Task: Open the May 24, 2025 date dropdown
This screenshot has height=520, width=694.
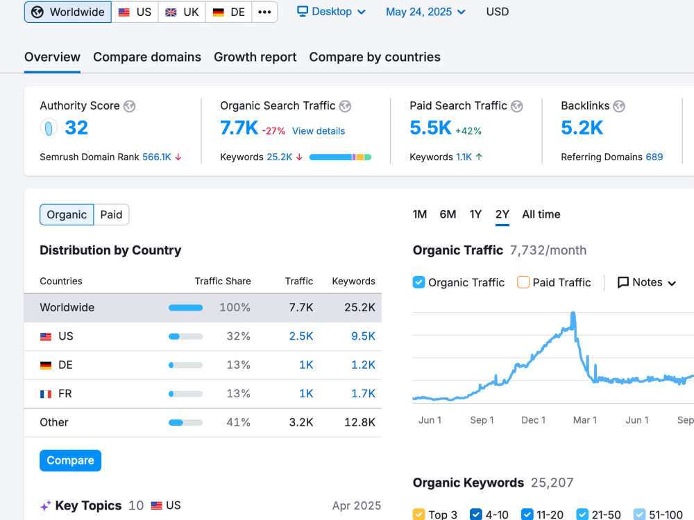Action: coord(425,12)
